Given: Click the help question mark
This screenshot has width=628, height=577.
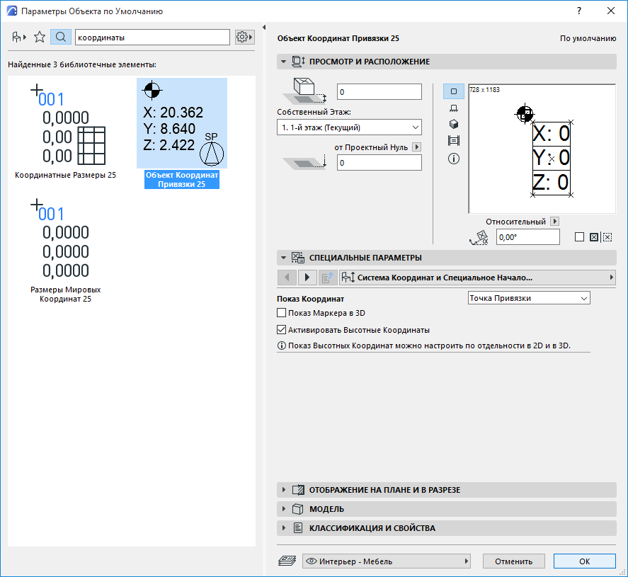Looking at the screenshot, I should [579, 11].
